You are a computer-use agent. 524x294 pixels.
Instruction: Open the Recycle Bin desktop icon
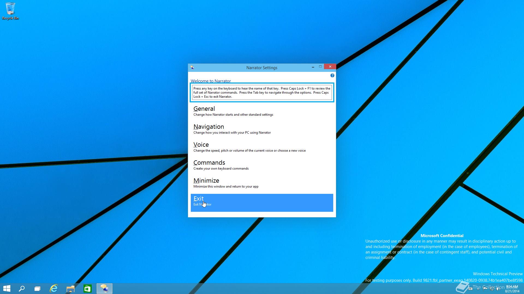(10, 11)
